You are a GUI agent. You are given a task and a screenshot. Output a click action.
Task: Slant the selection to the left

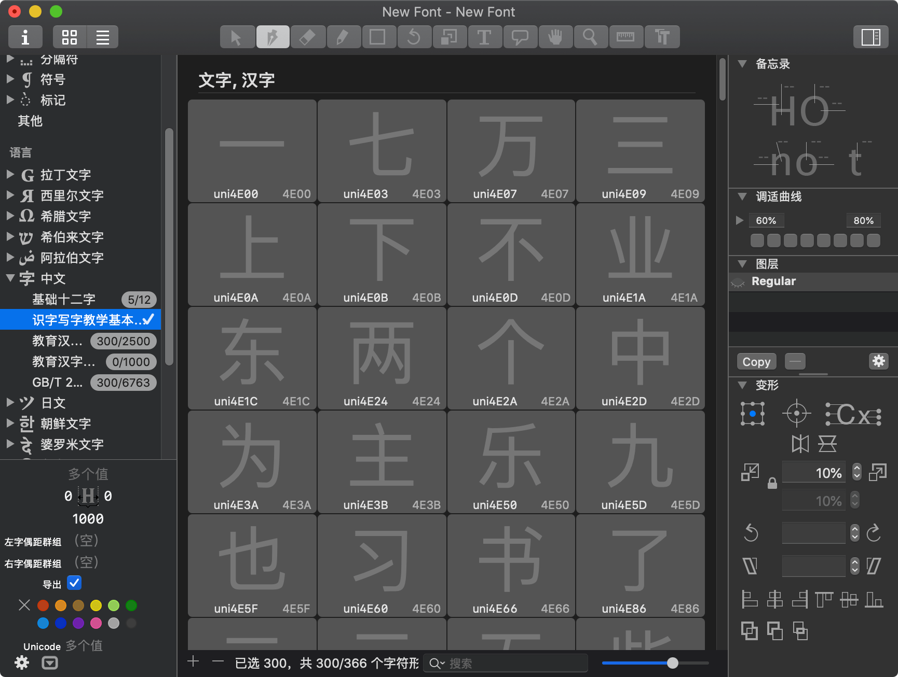click(751, 566)
